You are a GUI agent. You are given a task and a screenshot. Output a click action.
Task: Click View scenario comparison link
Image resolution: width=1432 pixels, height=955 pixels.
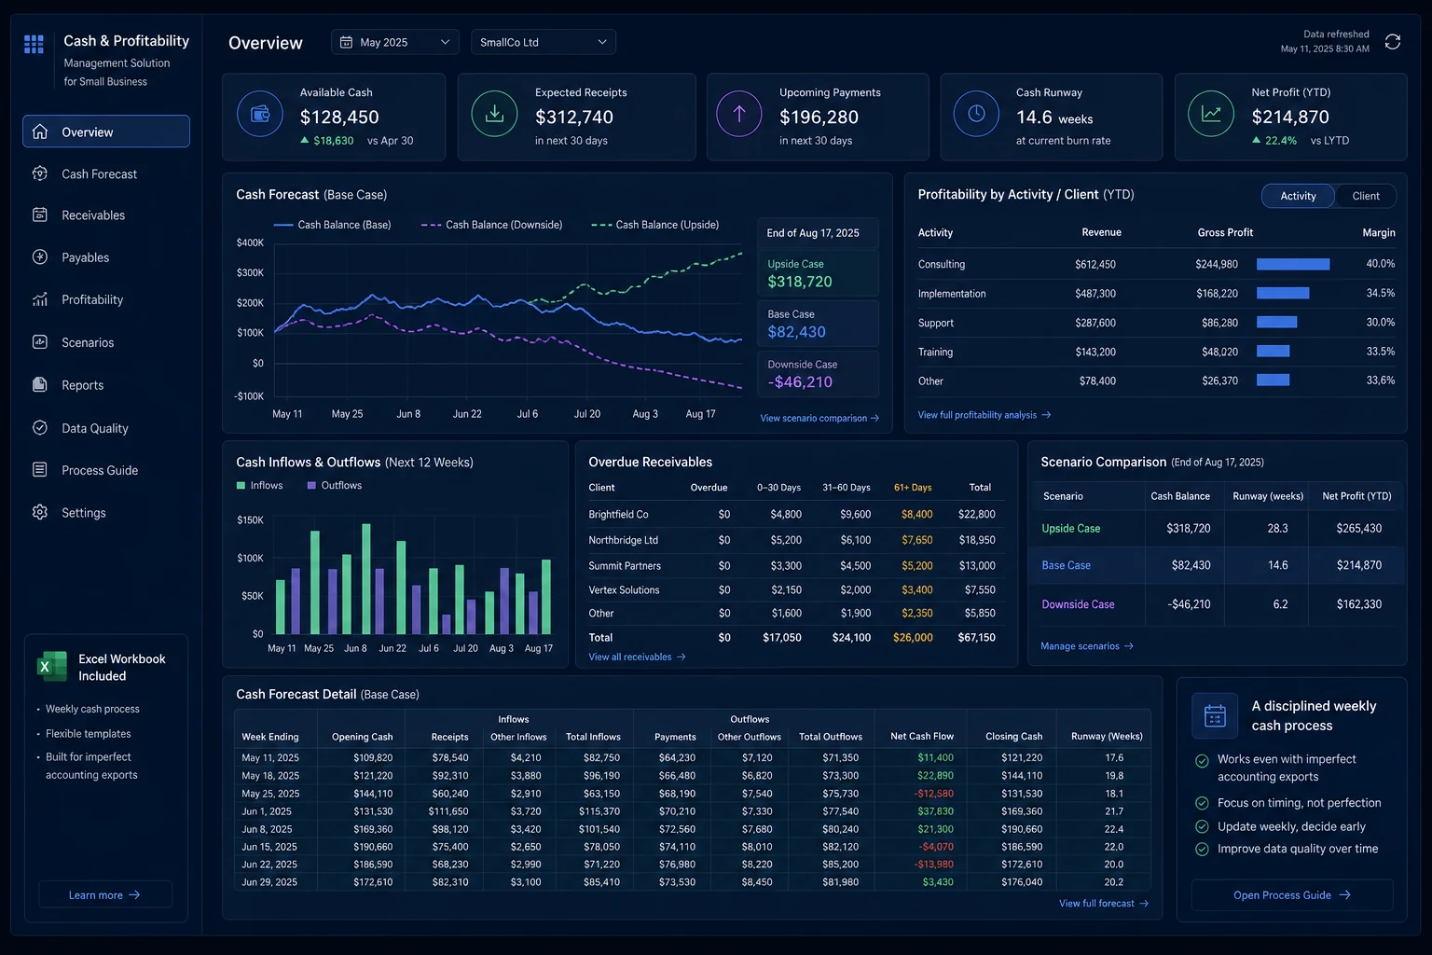pyautogui.click(x=819, y=418)
